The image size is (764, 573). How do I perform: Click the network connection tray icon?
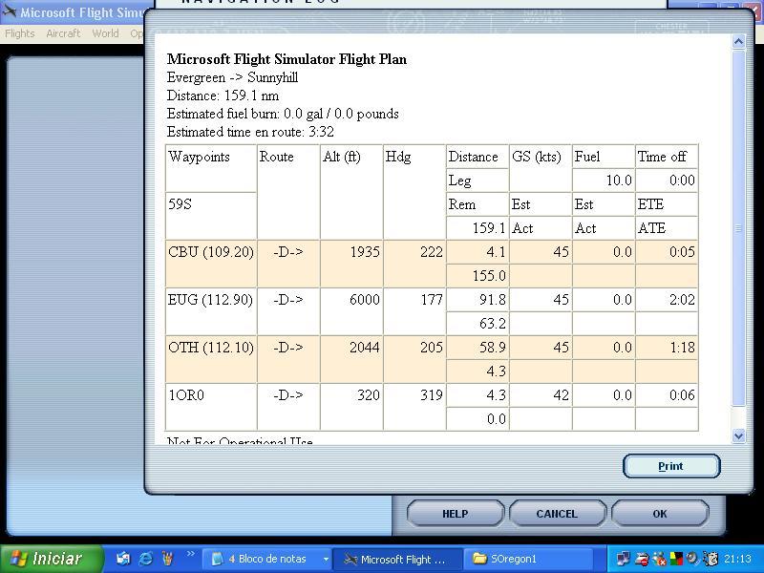tap(624, 559)
